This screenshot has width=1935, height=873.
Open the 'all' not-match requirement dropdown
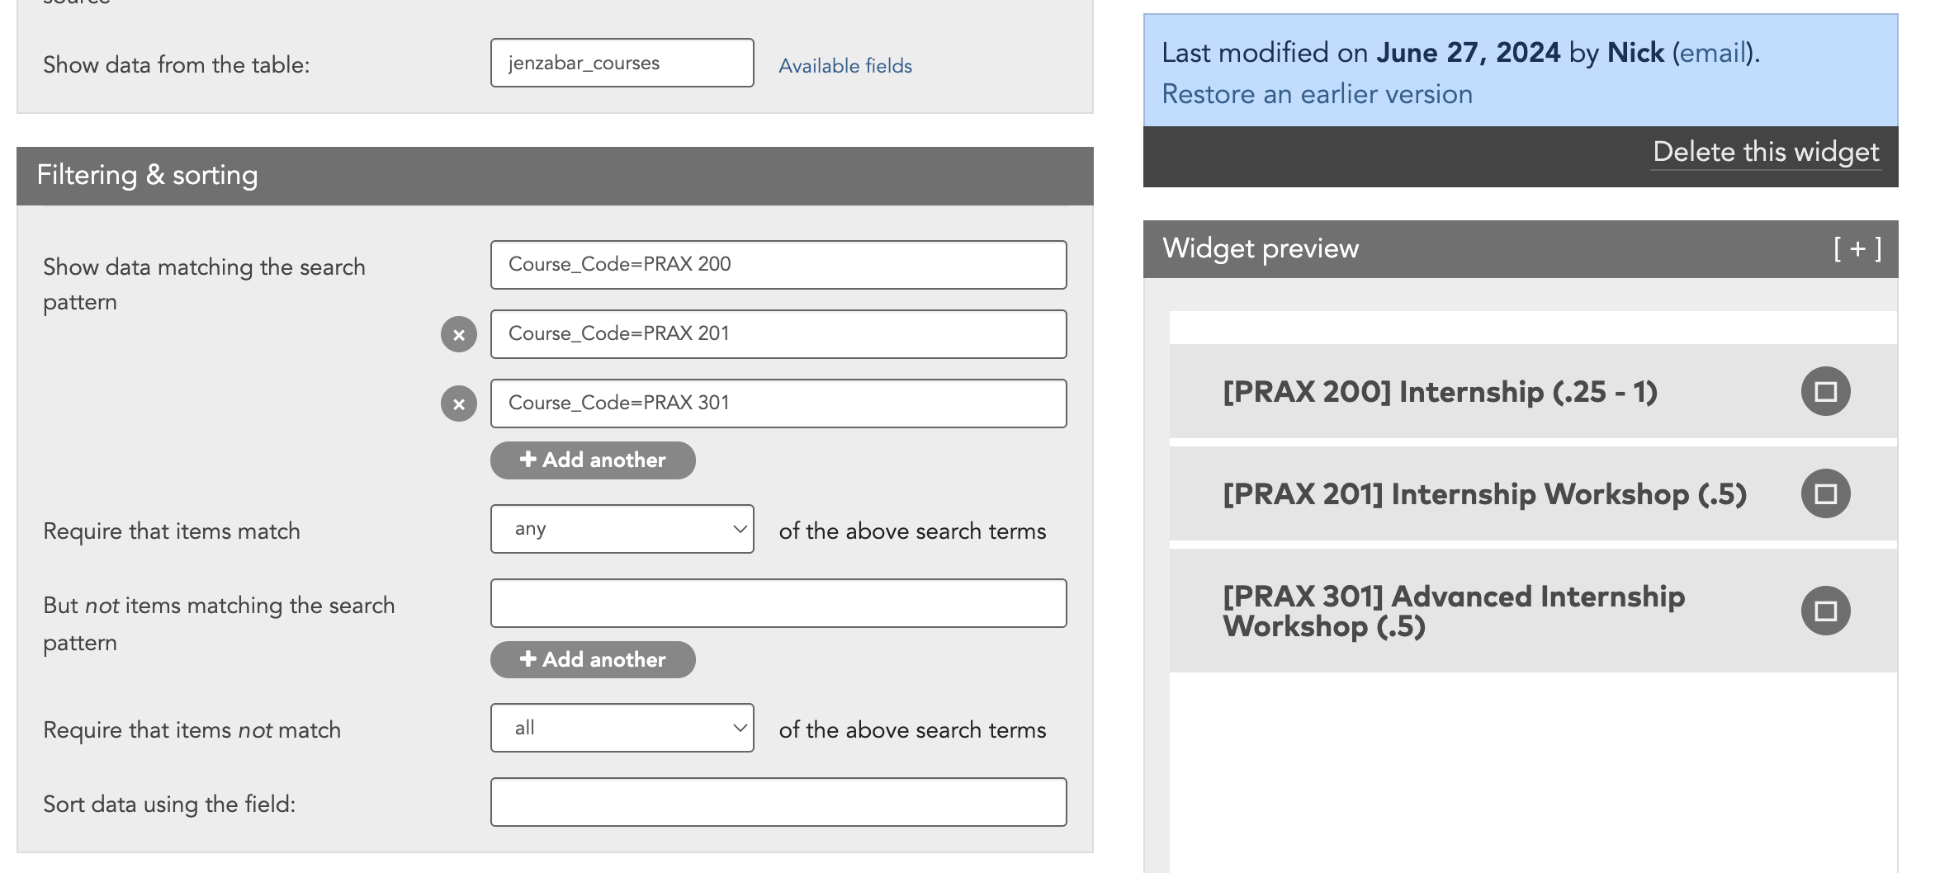[x=622, y=728]
